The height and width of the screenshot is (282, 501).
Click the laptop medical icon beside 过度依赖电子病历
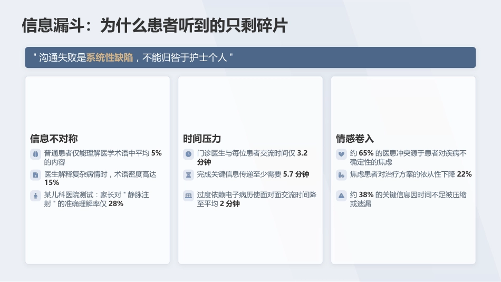[188, 196]
